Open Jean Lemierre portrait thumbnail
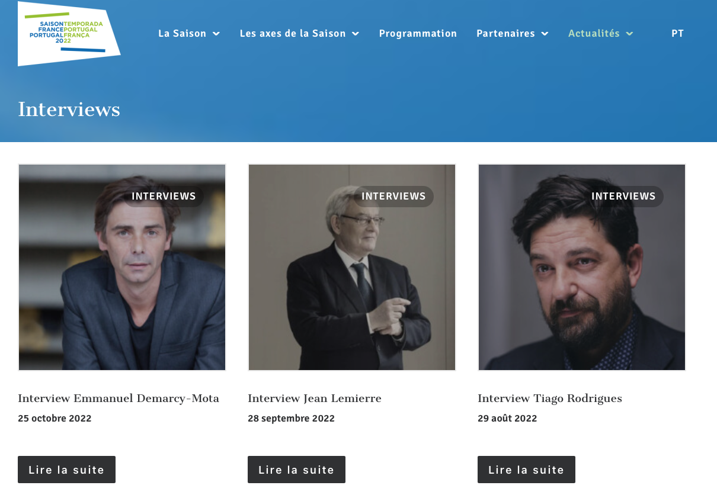This screenshot has height=495, width=717. pos(352,278)
